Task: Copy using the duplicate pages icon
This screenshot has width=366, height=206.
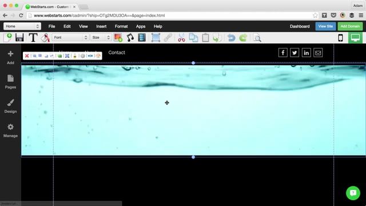Action: point(193,38)
